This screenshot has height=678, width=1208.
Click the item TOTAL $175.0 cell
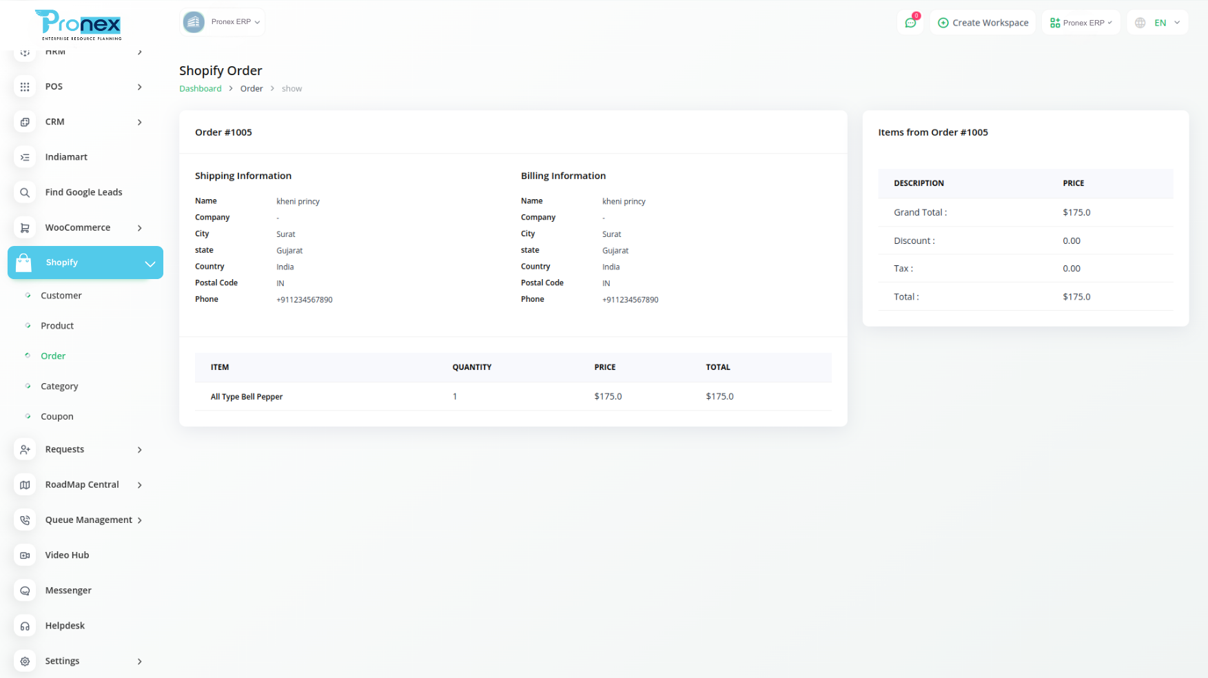pos(719,397)
